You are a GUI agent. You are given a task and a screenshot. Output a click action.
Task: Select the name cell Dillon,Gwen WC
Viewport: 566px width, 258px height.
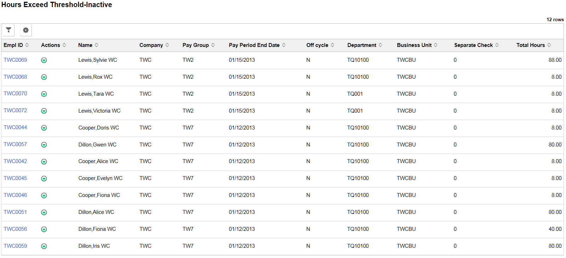click(97, 145)
